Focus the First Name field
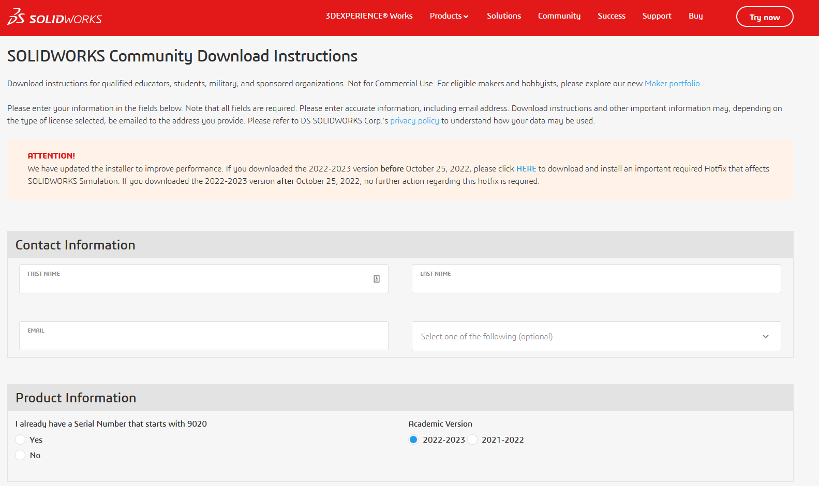Screen dimensions: 819x486 pyautogui.click(x=204, y=279)
